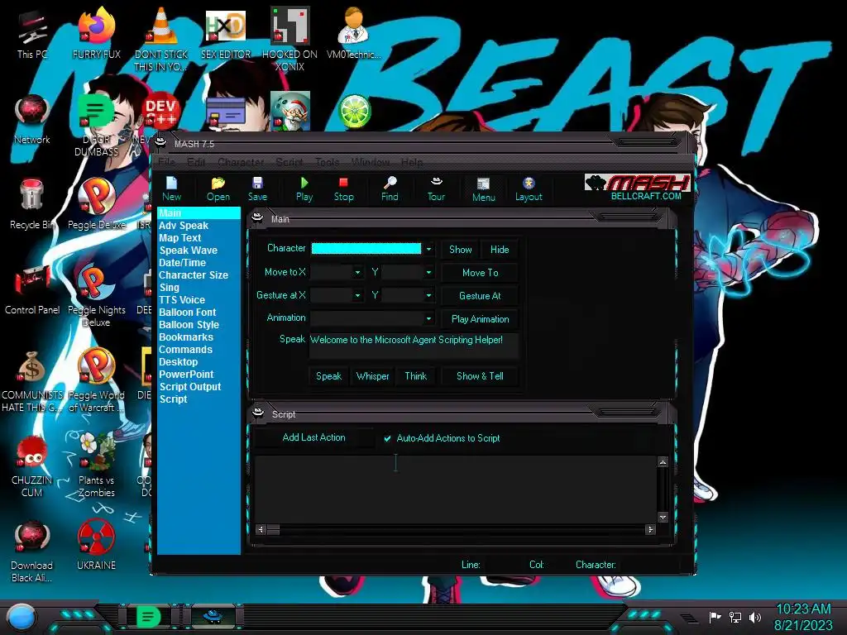Select the Peggle Deluxe desktop icon

(96, 205)
